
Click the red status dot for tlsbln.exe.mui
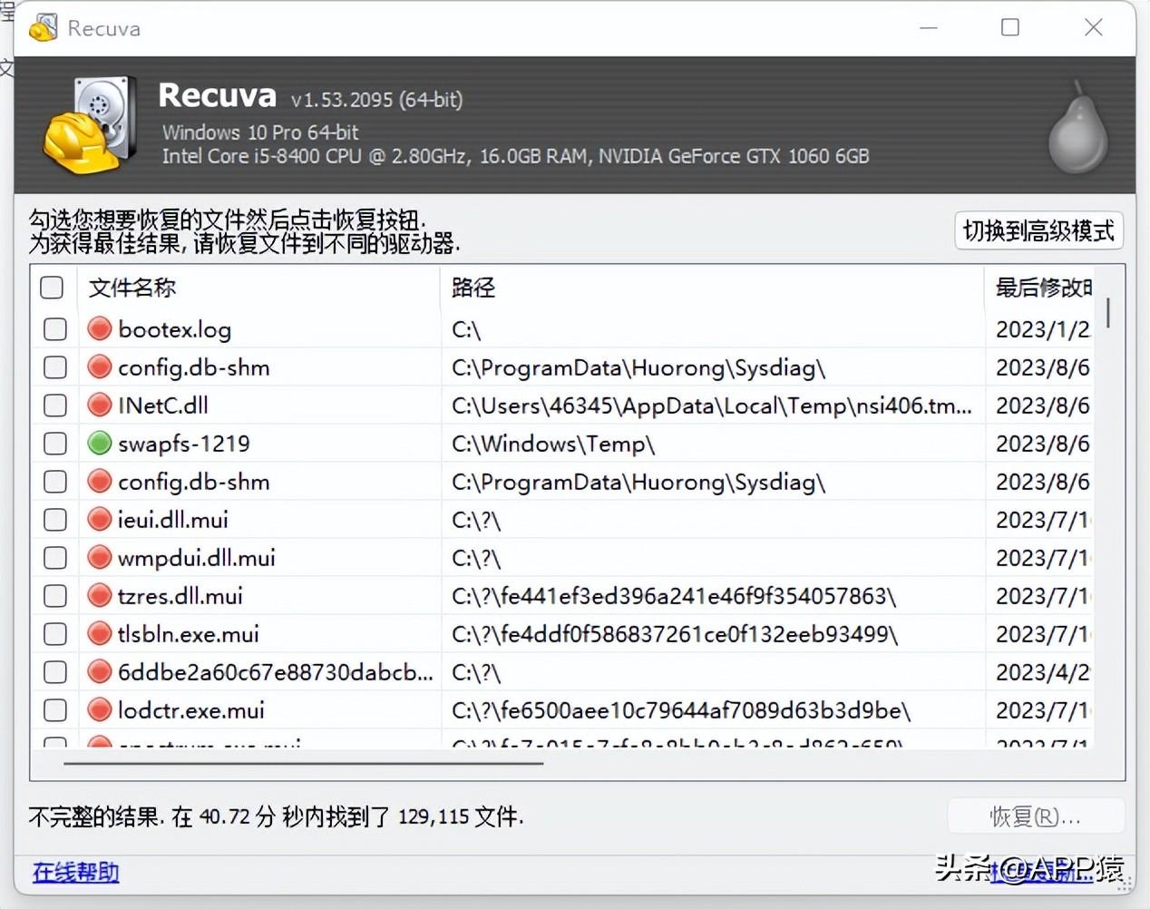pyautogui.click(x=100, y=633)
